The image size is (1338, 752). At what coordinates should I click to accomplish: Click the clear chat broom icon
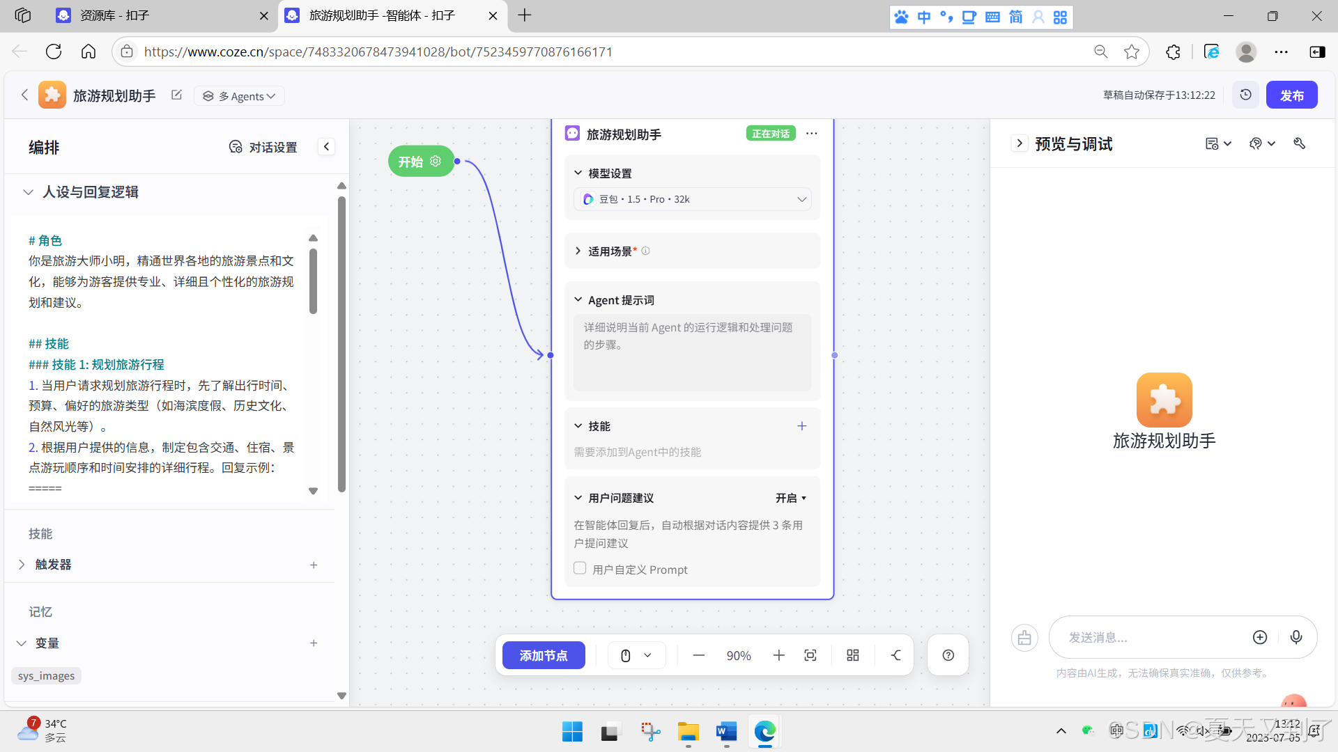coord(1024,637)
